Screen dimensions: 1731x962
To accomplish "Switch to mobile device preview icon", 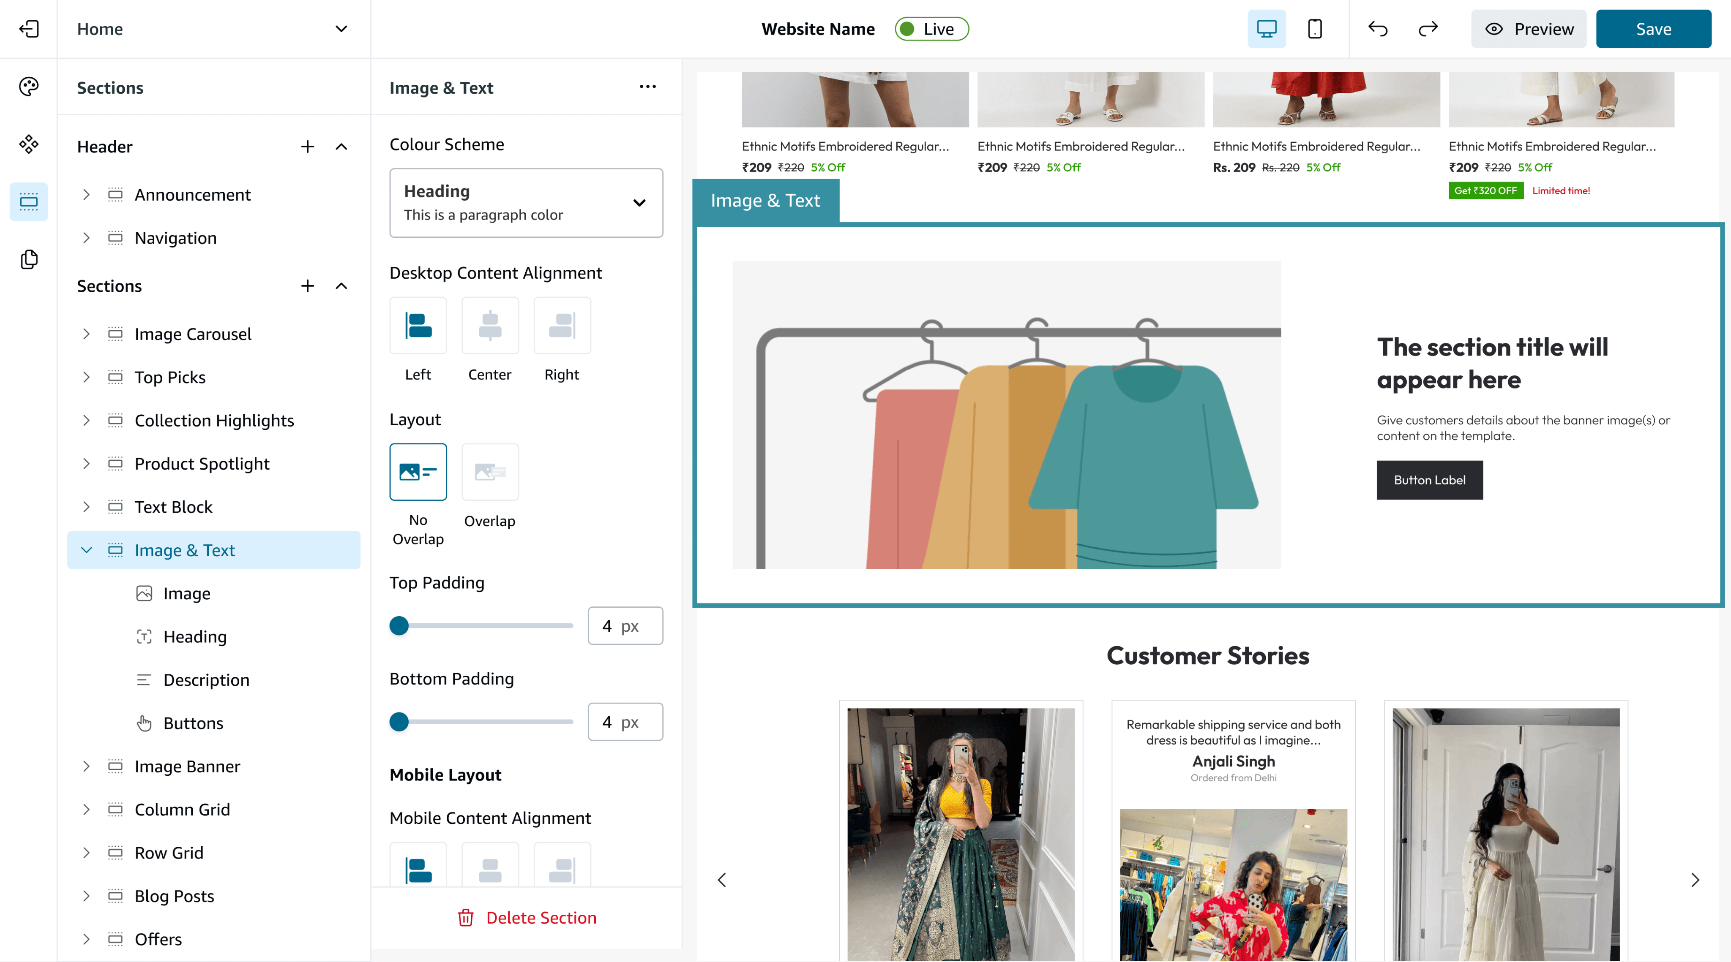I will [1314, 29].
